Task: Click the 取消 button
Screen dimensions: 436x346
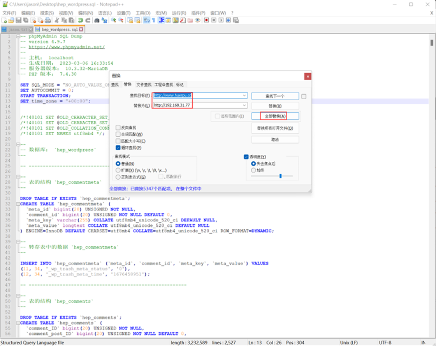Action: click(275, 140)
